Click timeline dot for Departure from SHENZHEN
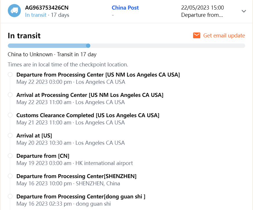Screen dimensions: 253x210 10,176
